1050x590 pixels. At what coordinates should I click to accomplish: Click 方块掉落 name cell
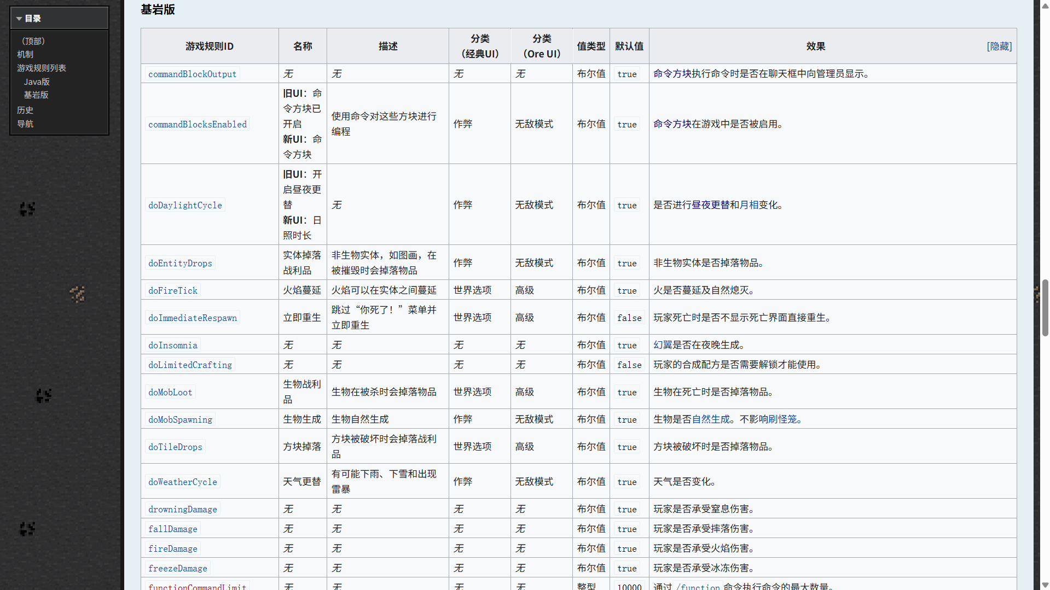point(302,447)
